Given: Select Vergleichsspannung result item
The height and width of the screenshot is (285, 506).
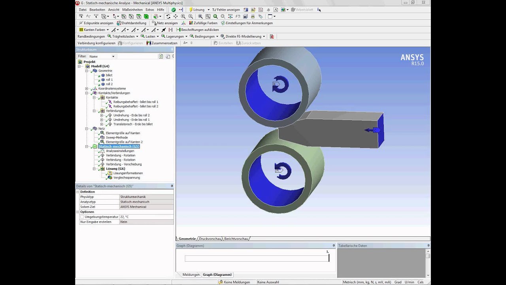Looking at the screenshot, I should (x=126, y=178).
